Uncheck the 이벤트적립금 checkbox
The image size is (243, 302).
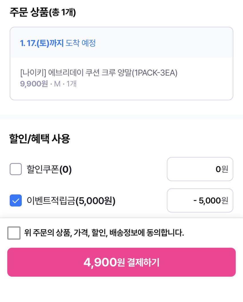[16, 200]
